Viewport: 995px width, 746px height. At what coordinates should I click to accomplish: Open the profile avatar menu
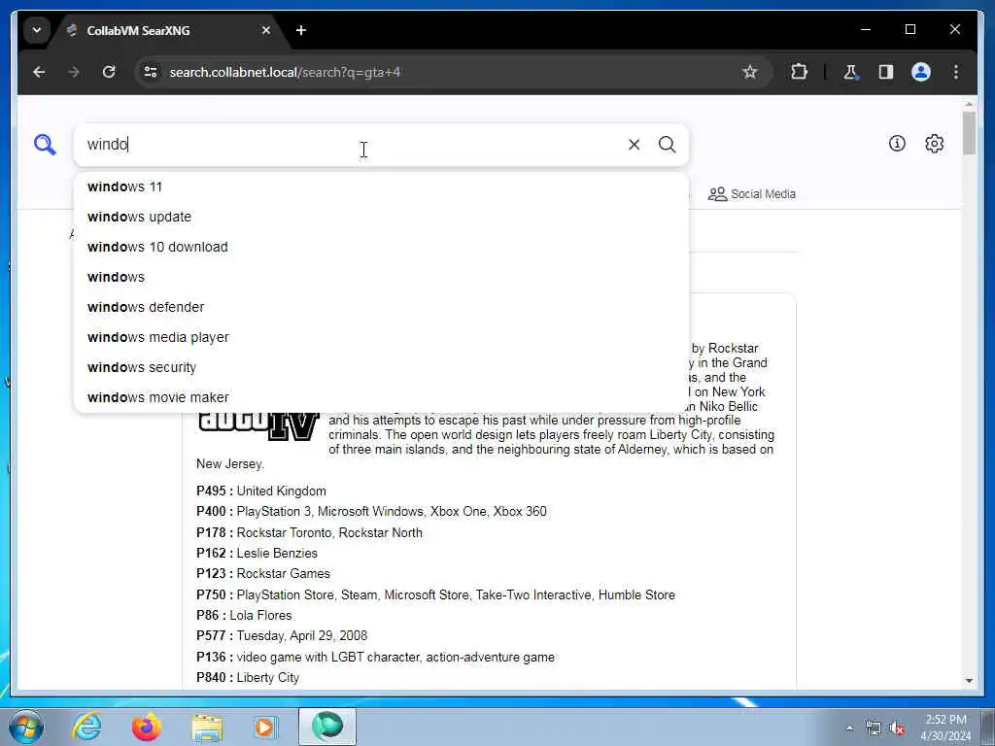coord(921,72)
